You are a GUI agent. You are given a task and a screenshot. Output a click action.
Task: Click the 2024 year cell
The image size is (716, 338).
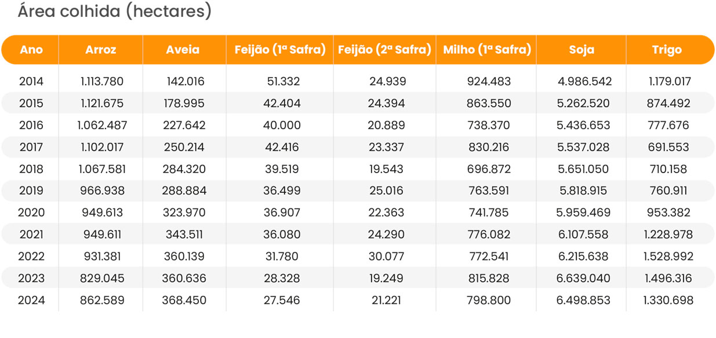coord(31,300)
